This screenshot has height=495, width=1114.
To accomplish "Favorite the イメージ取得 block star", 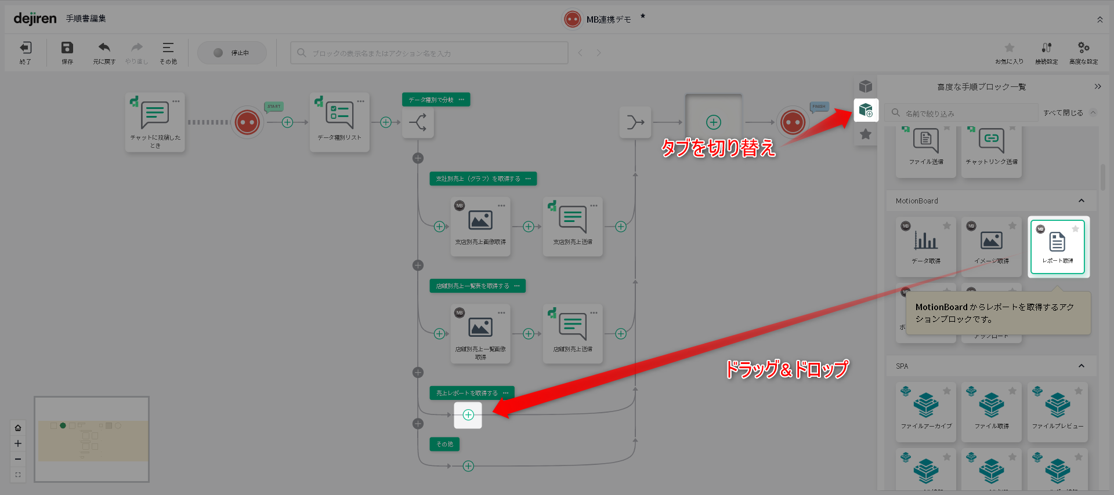I will coord(1012,225).
